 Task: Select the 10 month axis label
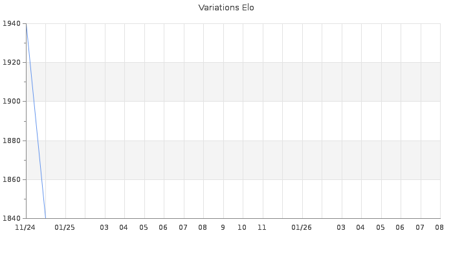point(242,228)
